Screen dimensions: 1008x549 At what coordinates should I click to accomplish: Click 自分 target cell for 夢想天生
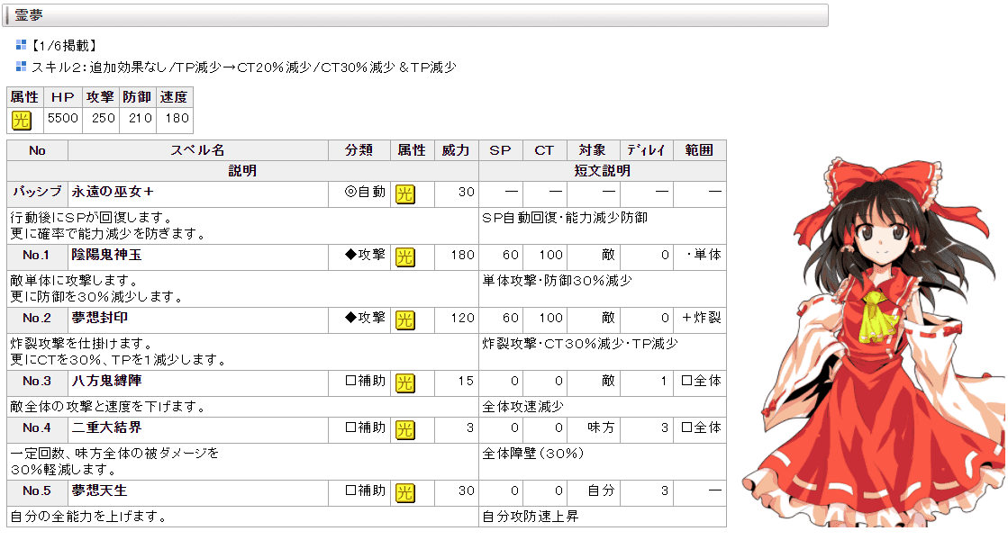point(601,490)
